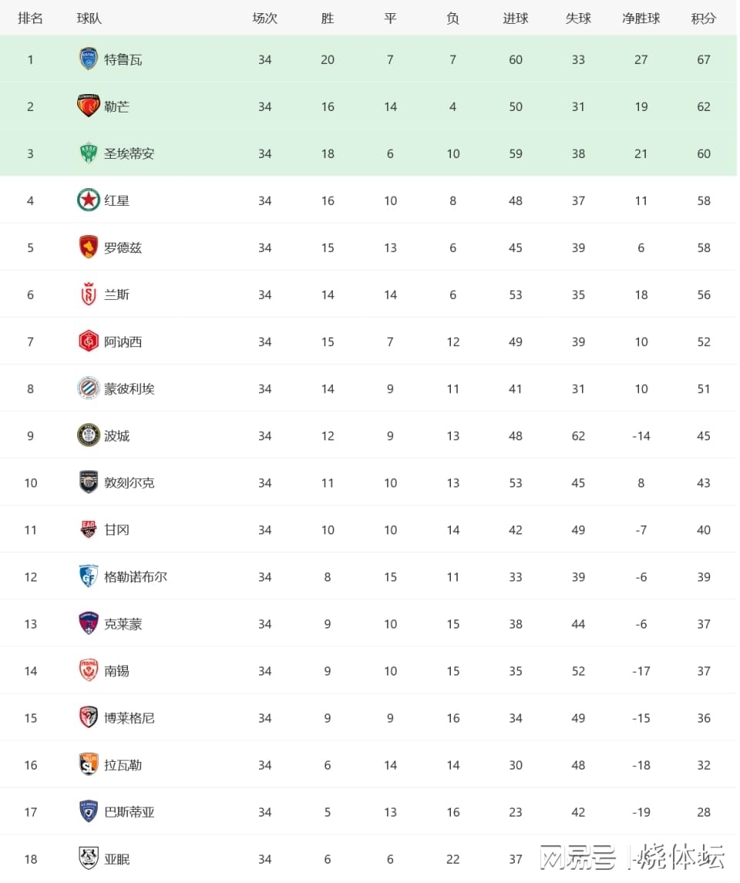The image size is (740, 883).
Task: Click the 波城 round badge
Action: [89, 435]
